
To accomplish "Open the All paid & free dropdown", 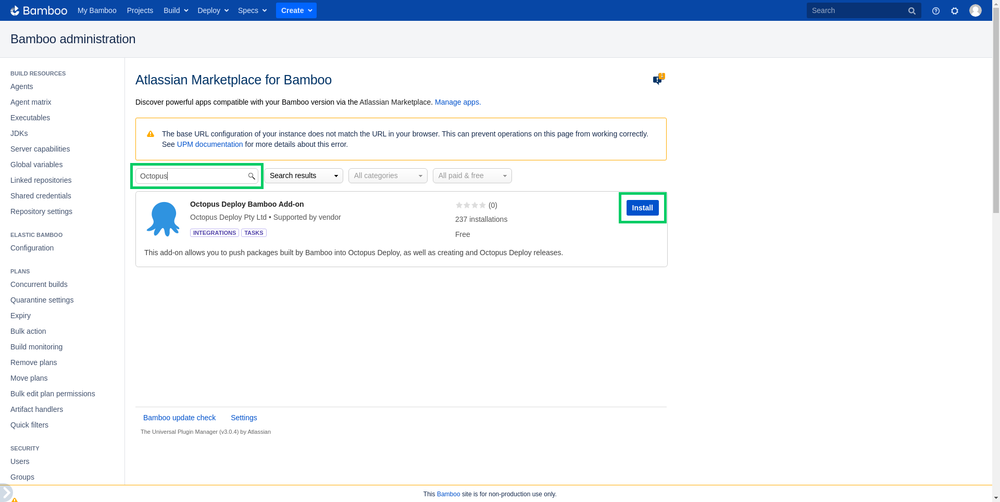I will click(x=472, y=175).
